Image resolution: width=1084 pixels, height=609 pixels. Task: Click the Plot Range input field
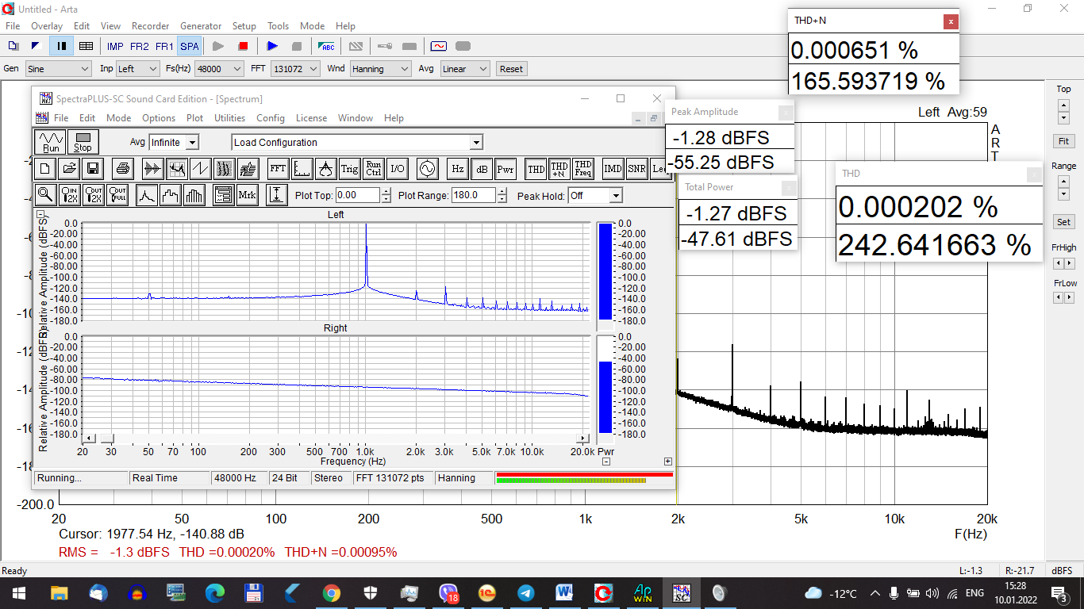coord(473,195)
